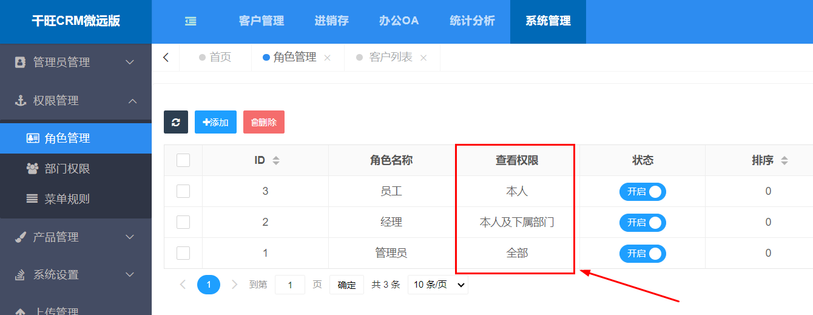Viewport: 813px width, 315px height.
Task: Click the 经理 role name cell
Action: [x=391, y=222]
